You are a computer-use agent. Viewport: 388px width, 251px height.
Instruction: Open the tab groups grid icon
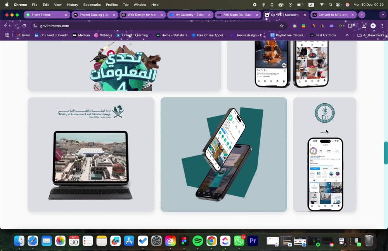coord(7,35)
